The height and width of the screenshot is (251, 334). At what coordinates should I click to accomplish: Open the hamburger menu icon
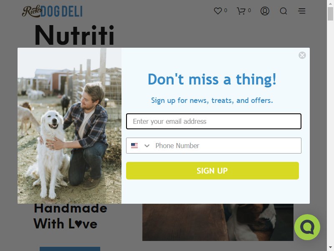(301, 11)
